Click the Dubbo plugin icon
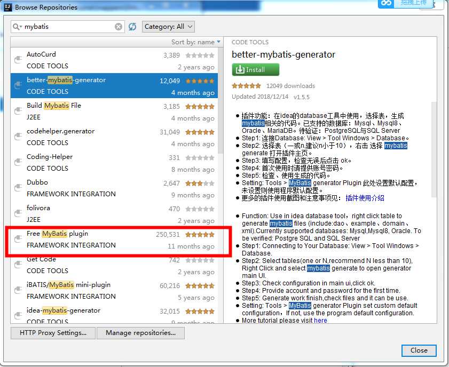 click(x=18, y=188)
